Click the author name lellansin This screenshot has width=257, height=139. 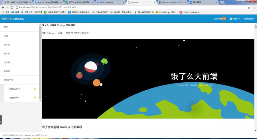(x=51, y=33)
